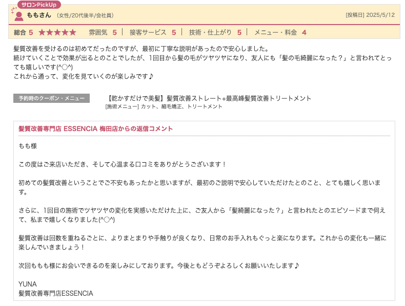This screenshot has height=306, width=405.
Task: Click the review line これから通って、変化を見ていくのが楽しみです
Action: [84, 76]
